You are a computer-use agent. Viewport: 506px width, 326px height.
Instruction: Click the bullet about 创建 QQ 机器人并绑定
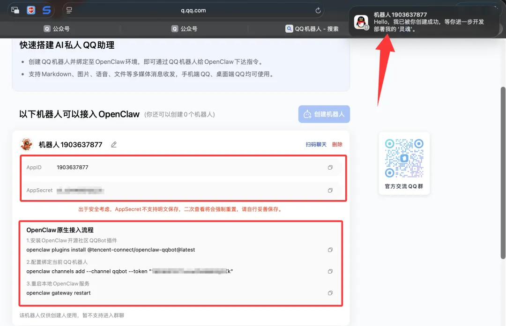(147, 62)
